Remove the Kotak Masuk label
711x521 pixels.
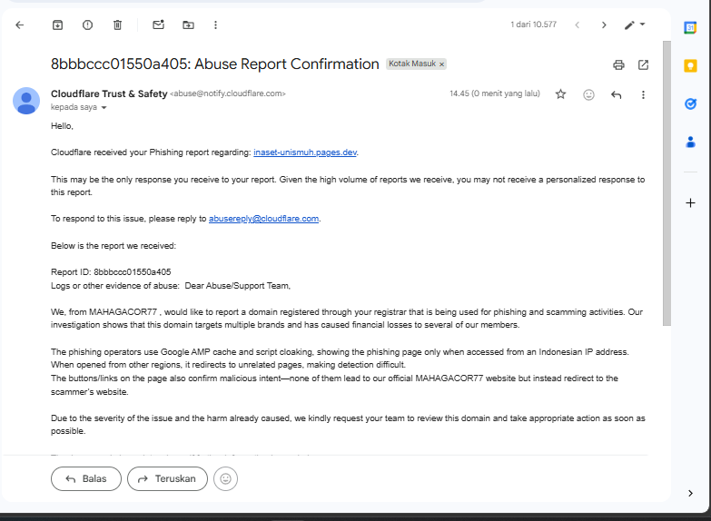click(442, 64)
